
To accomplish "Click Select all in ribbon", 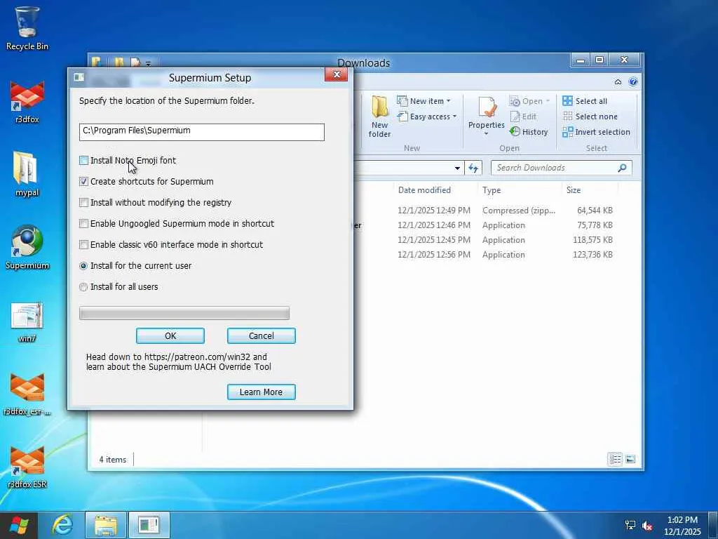I will coord(585,101).
